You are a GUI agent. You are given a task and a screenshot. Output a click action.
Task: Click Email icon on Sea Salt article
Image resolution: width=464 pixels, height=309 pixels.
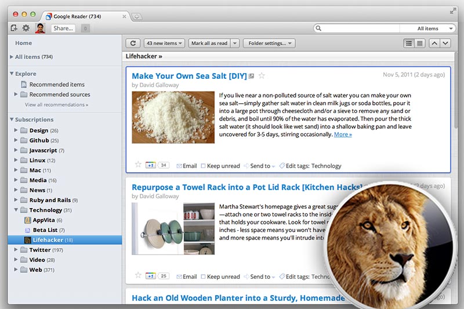[179, 166]
